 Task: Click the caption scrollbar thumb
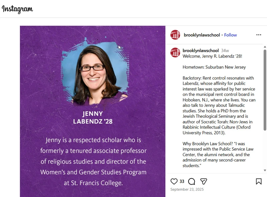[265, 90]
